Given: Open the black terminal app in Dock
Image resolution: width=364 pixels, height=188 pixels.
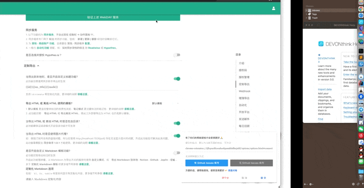Looking at the screenshot, I should tap(361, 51).
